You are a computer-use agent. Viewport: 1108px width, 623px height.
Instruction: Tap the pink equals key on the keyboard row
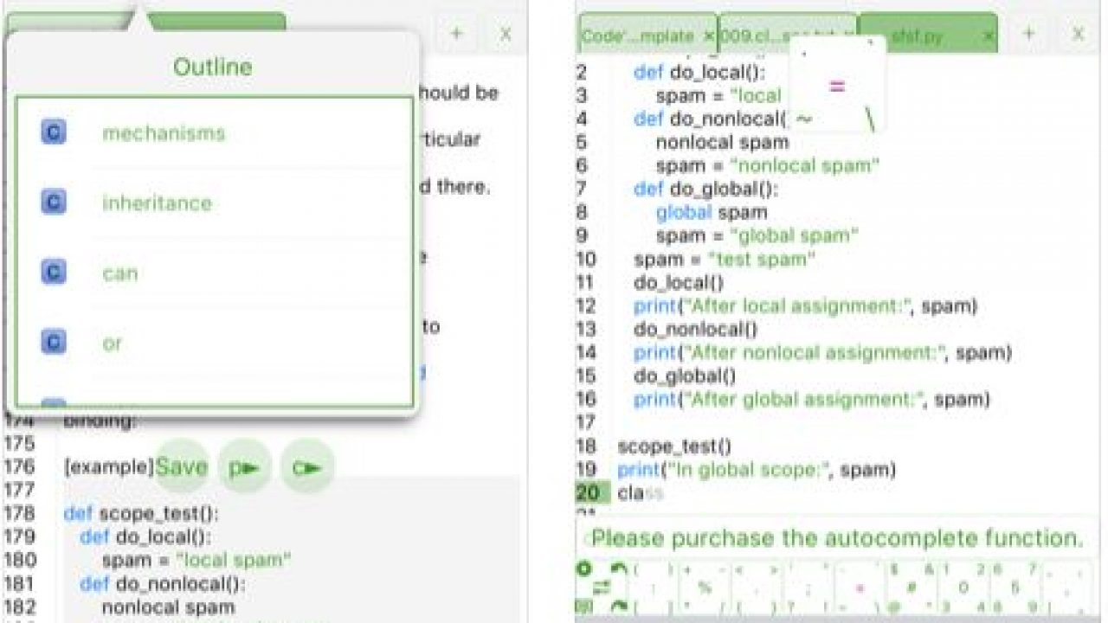(x=860, y=588)
